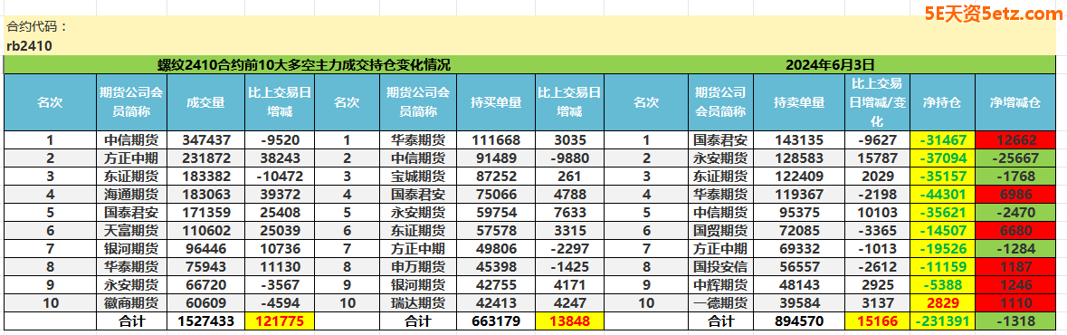Click the red cell 6986
The image size is (1067, 335).
pos(1015,195)
